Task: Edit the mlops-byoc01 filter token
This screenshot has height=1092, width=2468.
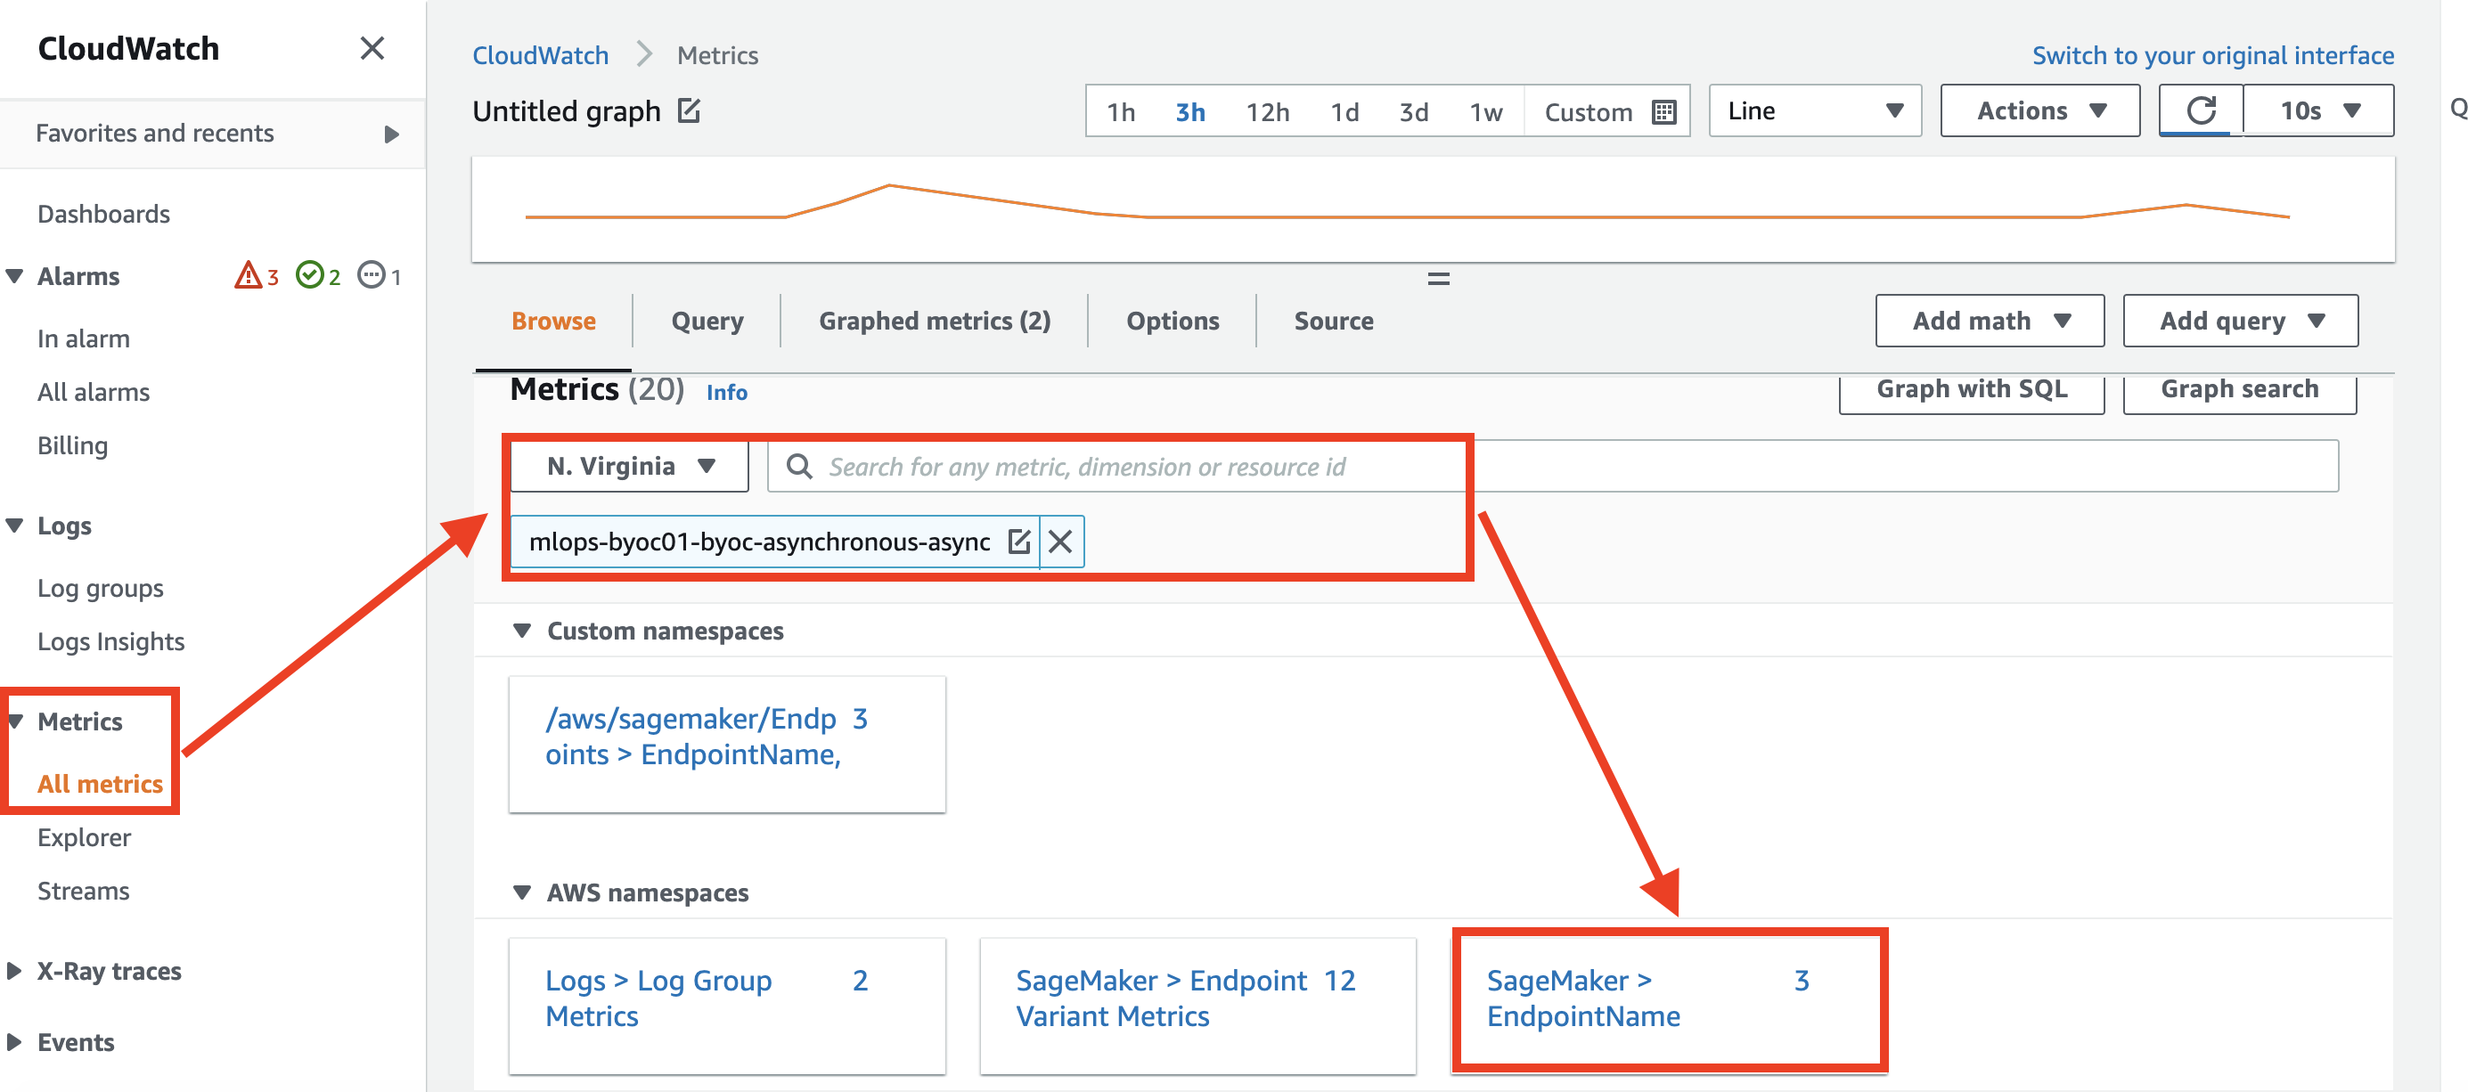Action: [1018, 542]
